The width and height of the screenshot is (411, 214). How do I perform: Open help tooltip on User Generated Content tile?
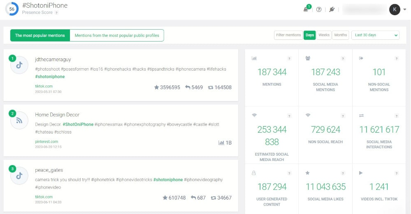[x=289, y=173]
